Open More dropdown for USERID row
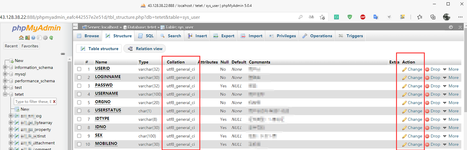 click(x=451, y=69)
